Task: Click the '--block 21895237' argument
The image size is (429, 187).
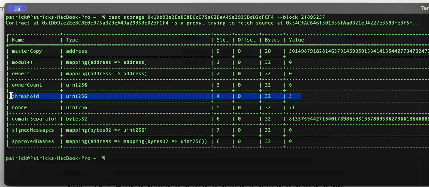Action: pos(301,17)
